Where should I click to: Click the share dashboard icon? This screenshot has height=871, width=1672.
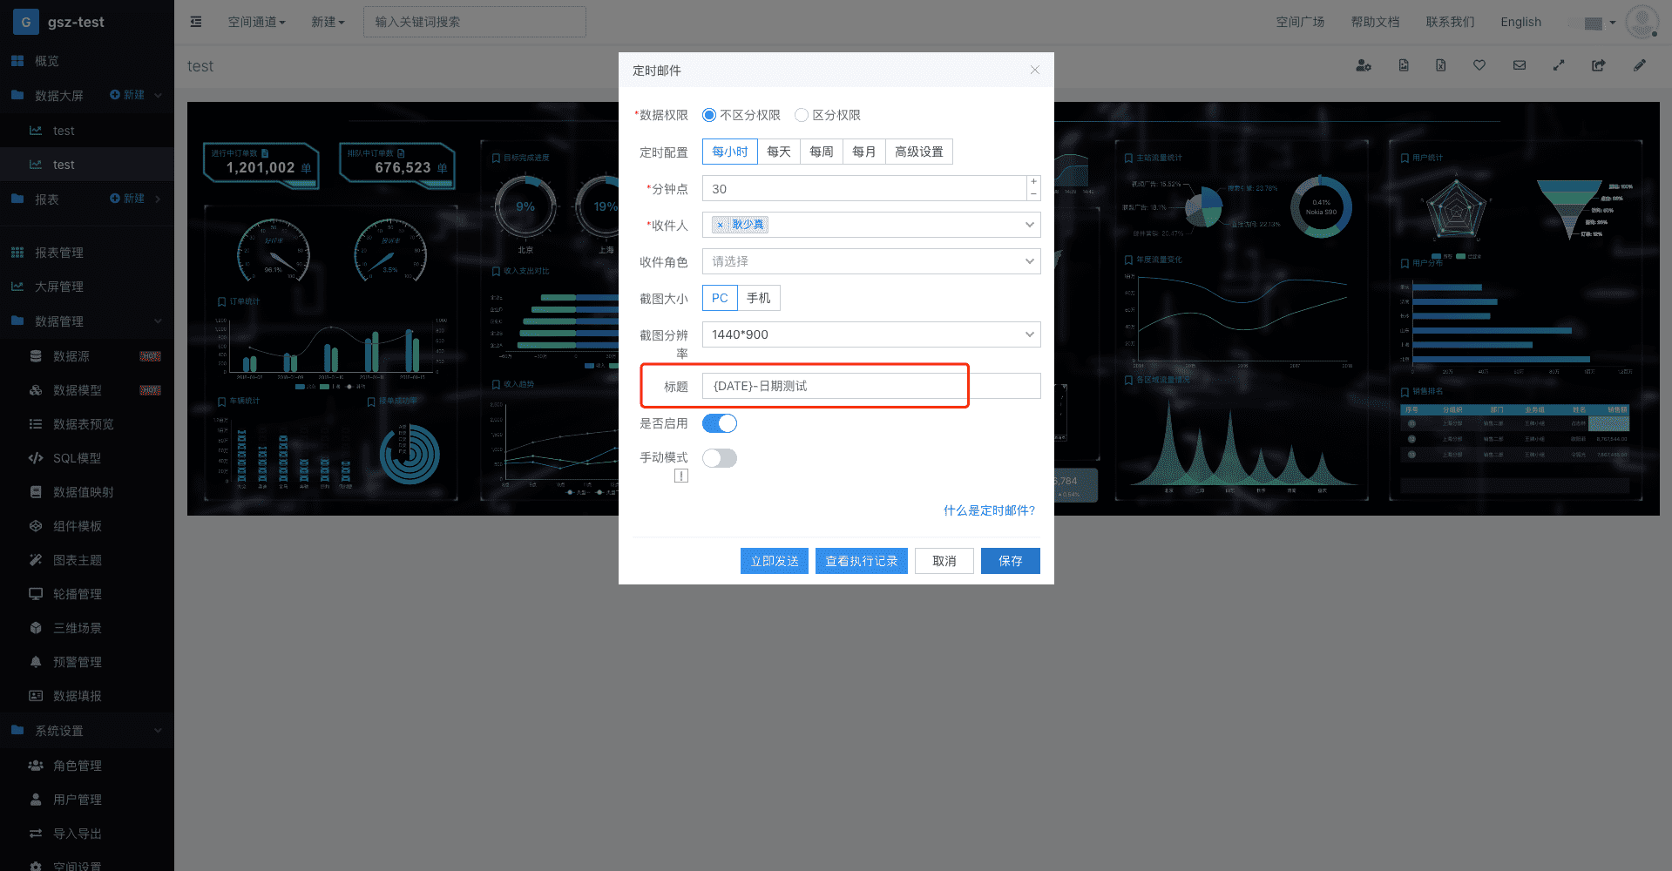pos(1599,65)
